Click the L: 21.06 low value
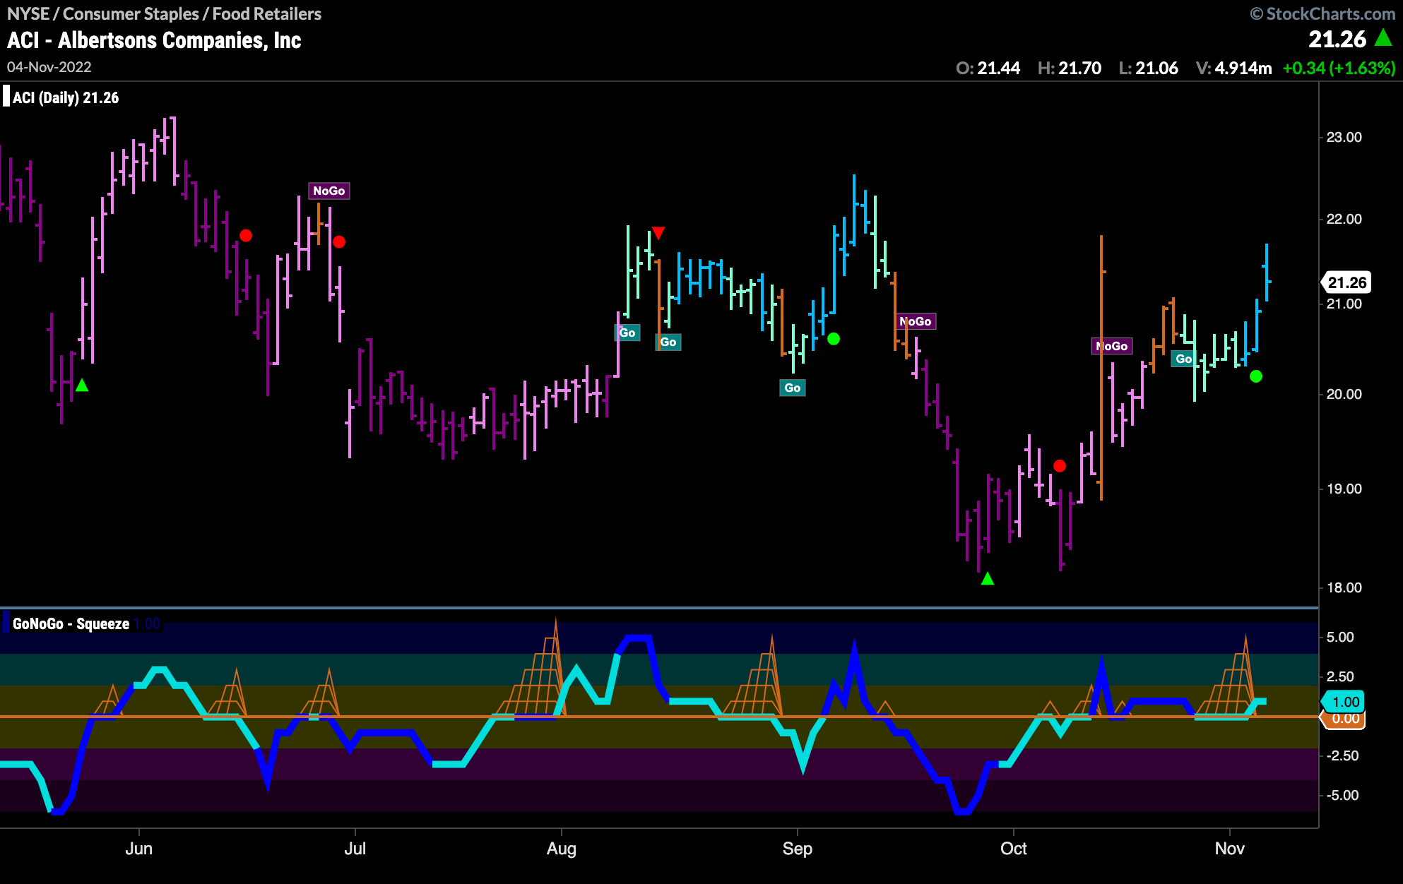This screenshot has width=1403, height=884. 1149,68
